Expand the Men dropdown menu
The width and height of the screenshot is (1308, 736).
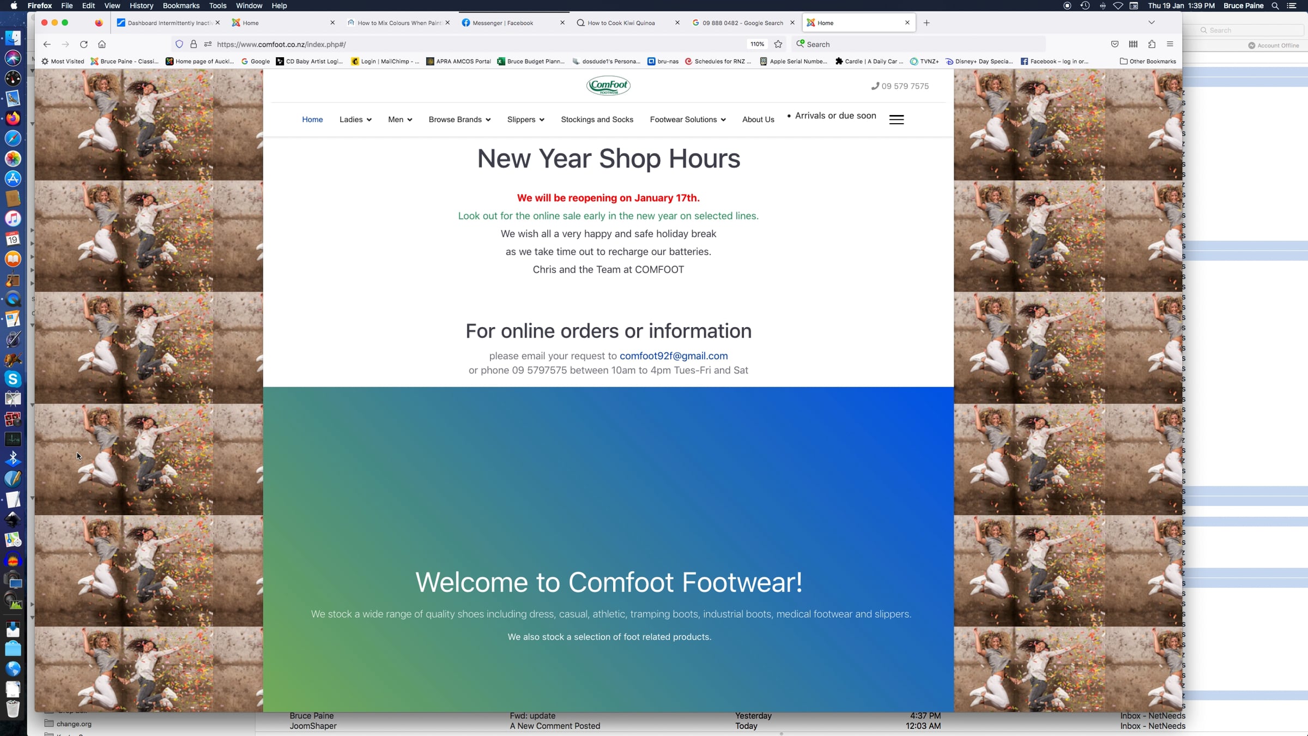400,119
